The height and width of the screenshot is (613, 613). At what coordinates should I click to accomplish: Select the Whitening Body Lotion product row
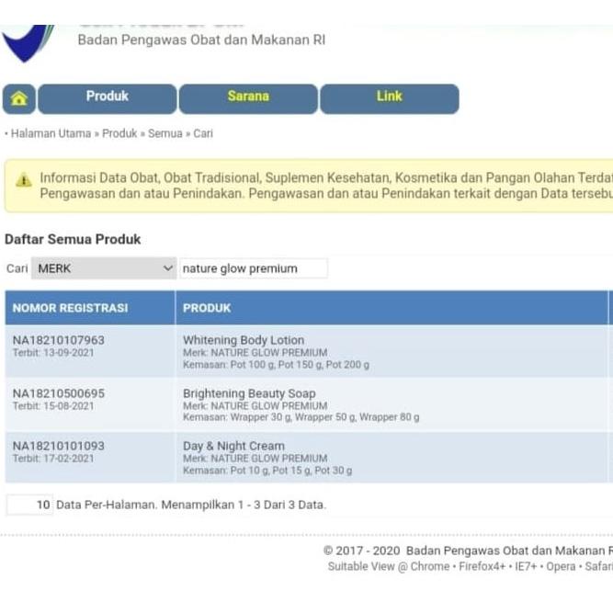point(244,340)
